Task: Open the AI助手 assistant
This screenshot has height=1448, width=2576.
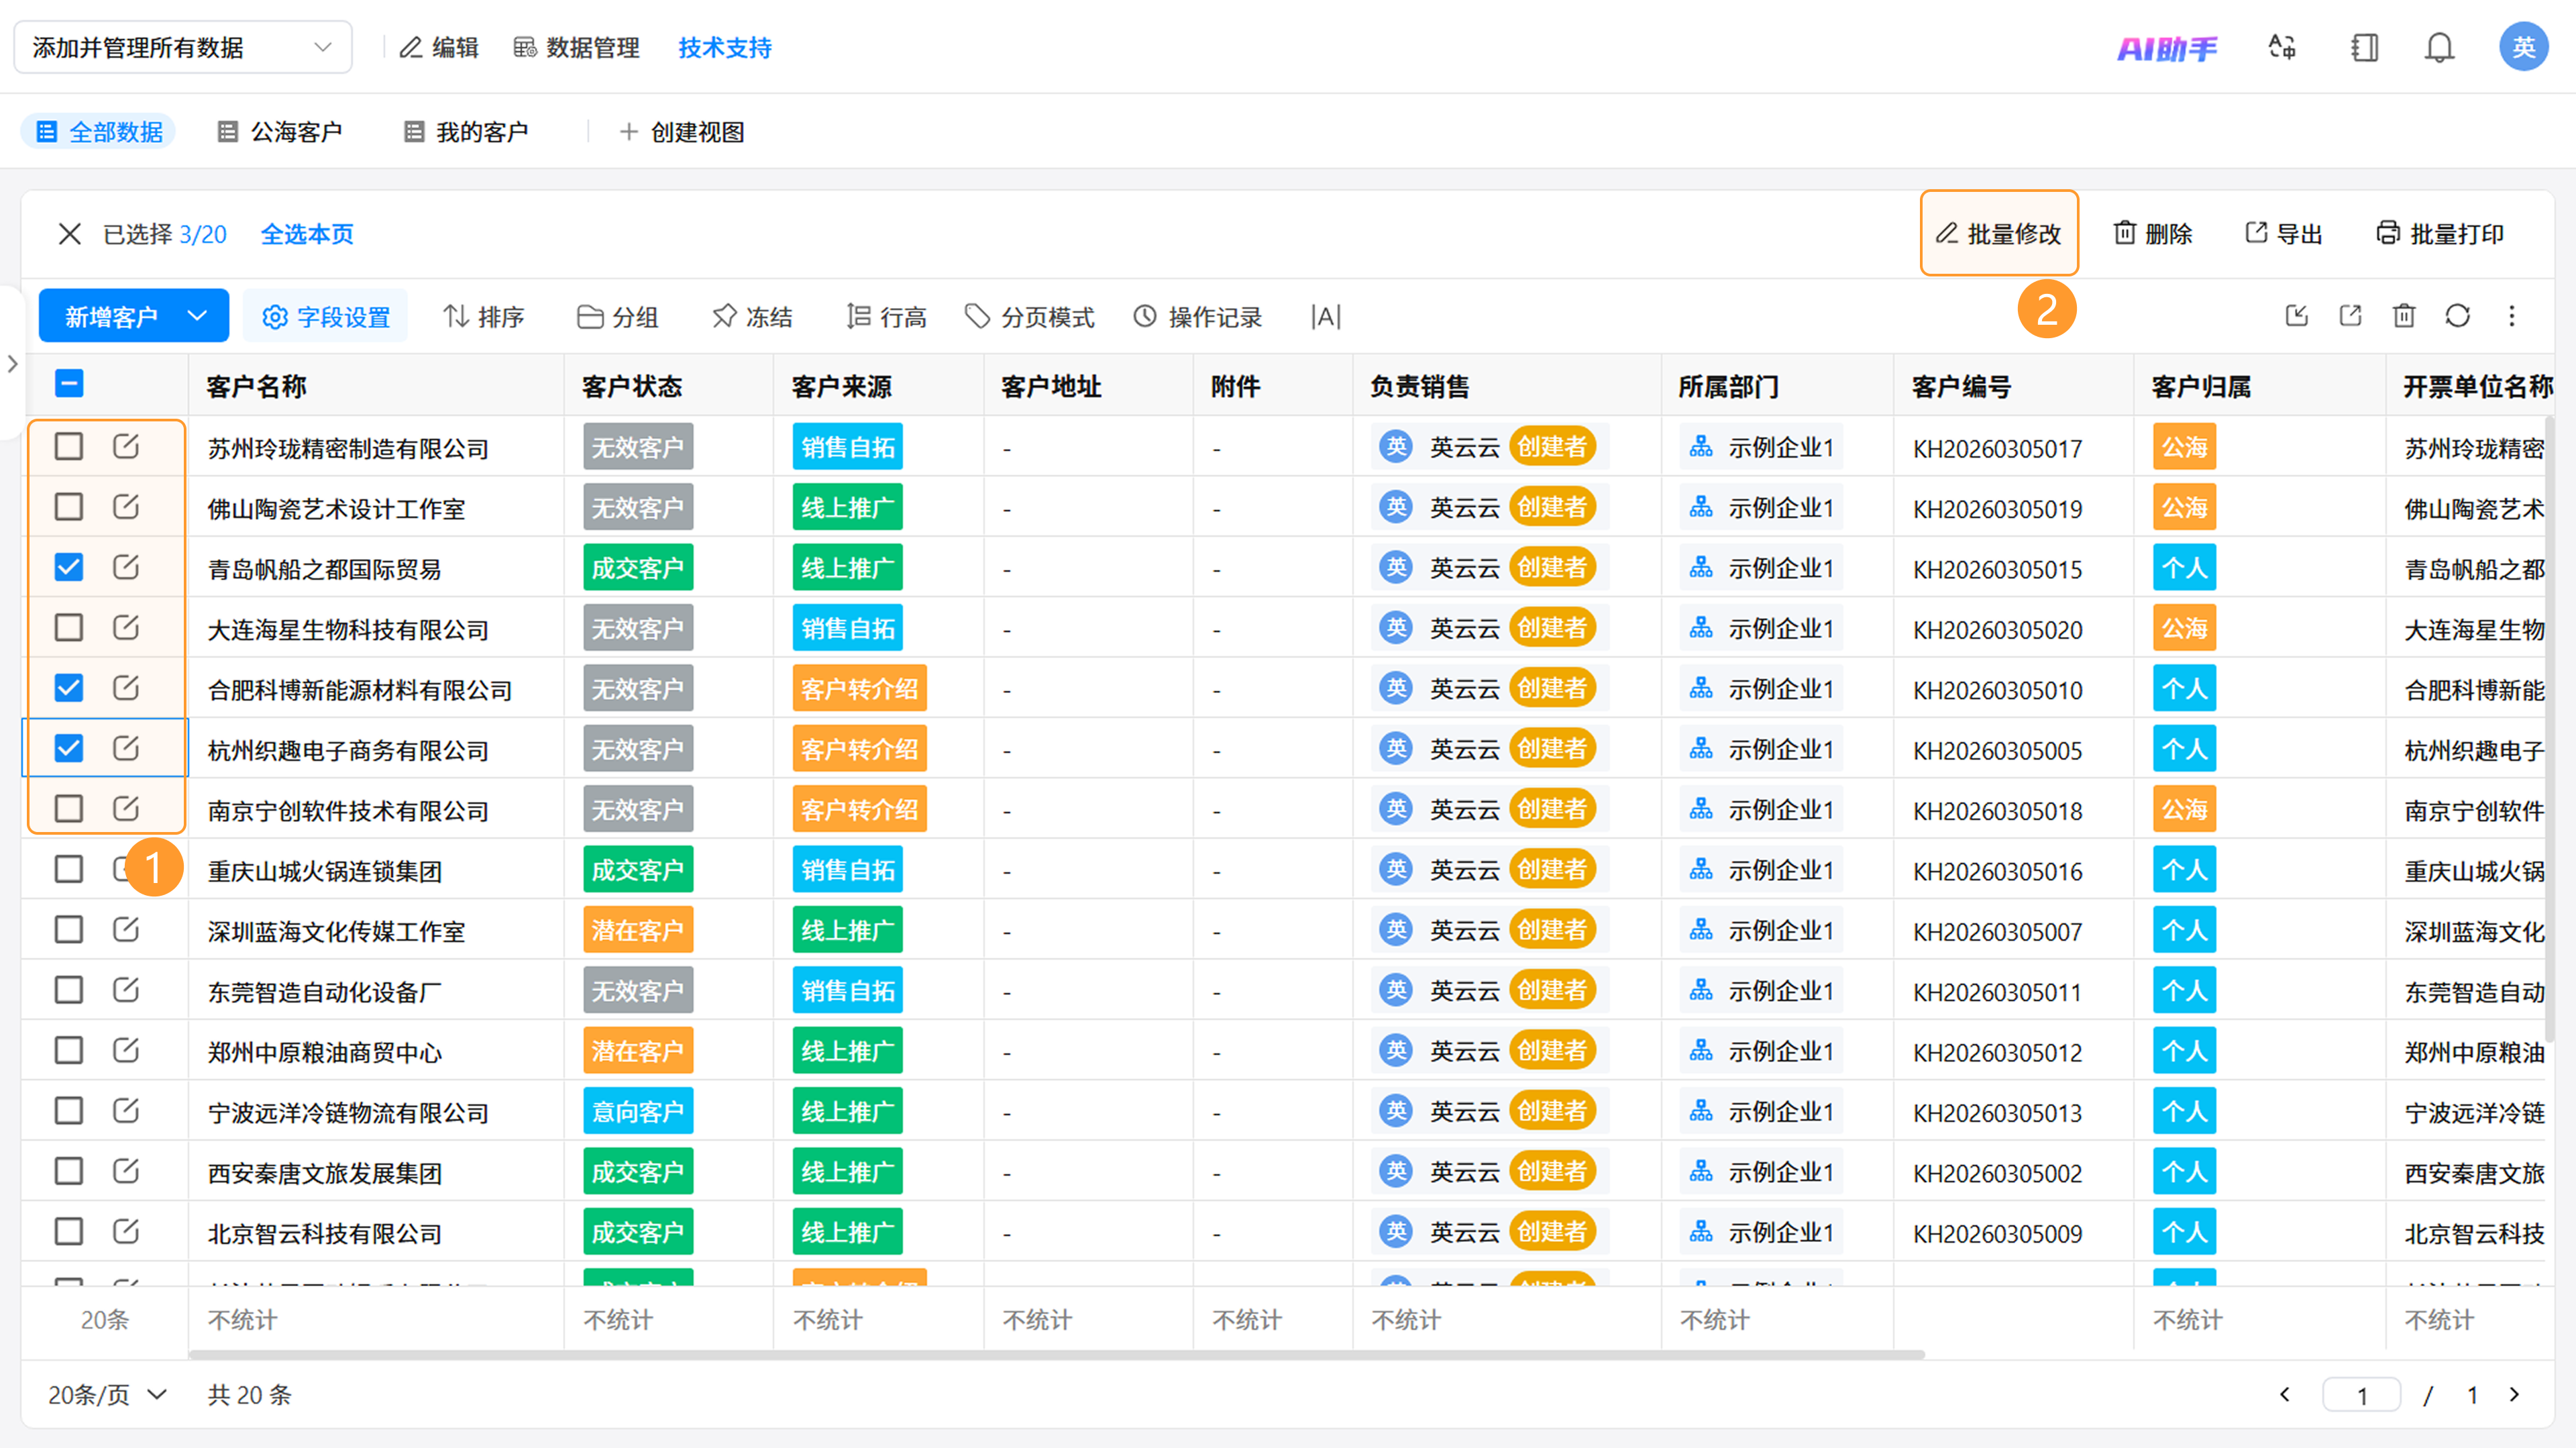Action: [x=2167, y=48]
